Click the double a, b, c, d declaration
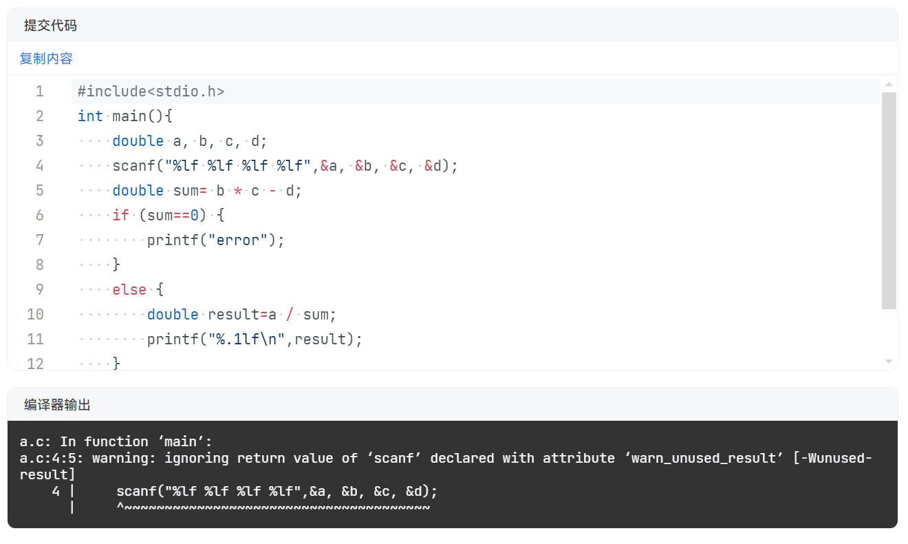Image resolution: width=908 pixels, height=544 pixels. coord(189,141)
